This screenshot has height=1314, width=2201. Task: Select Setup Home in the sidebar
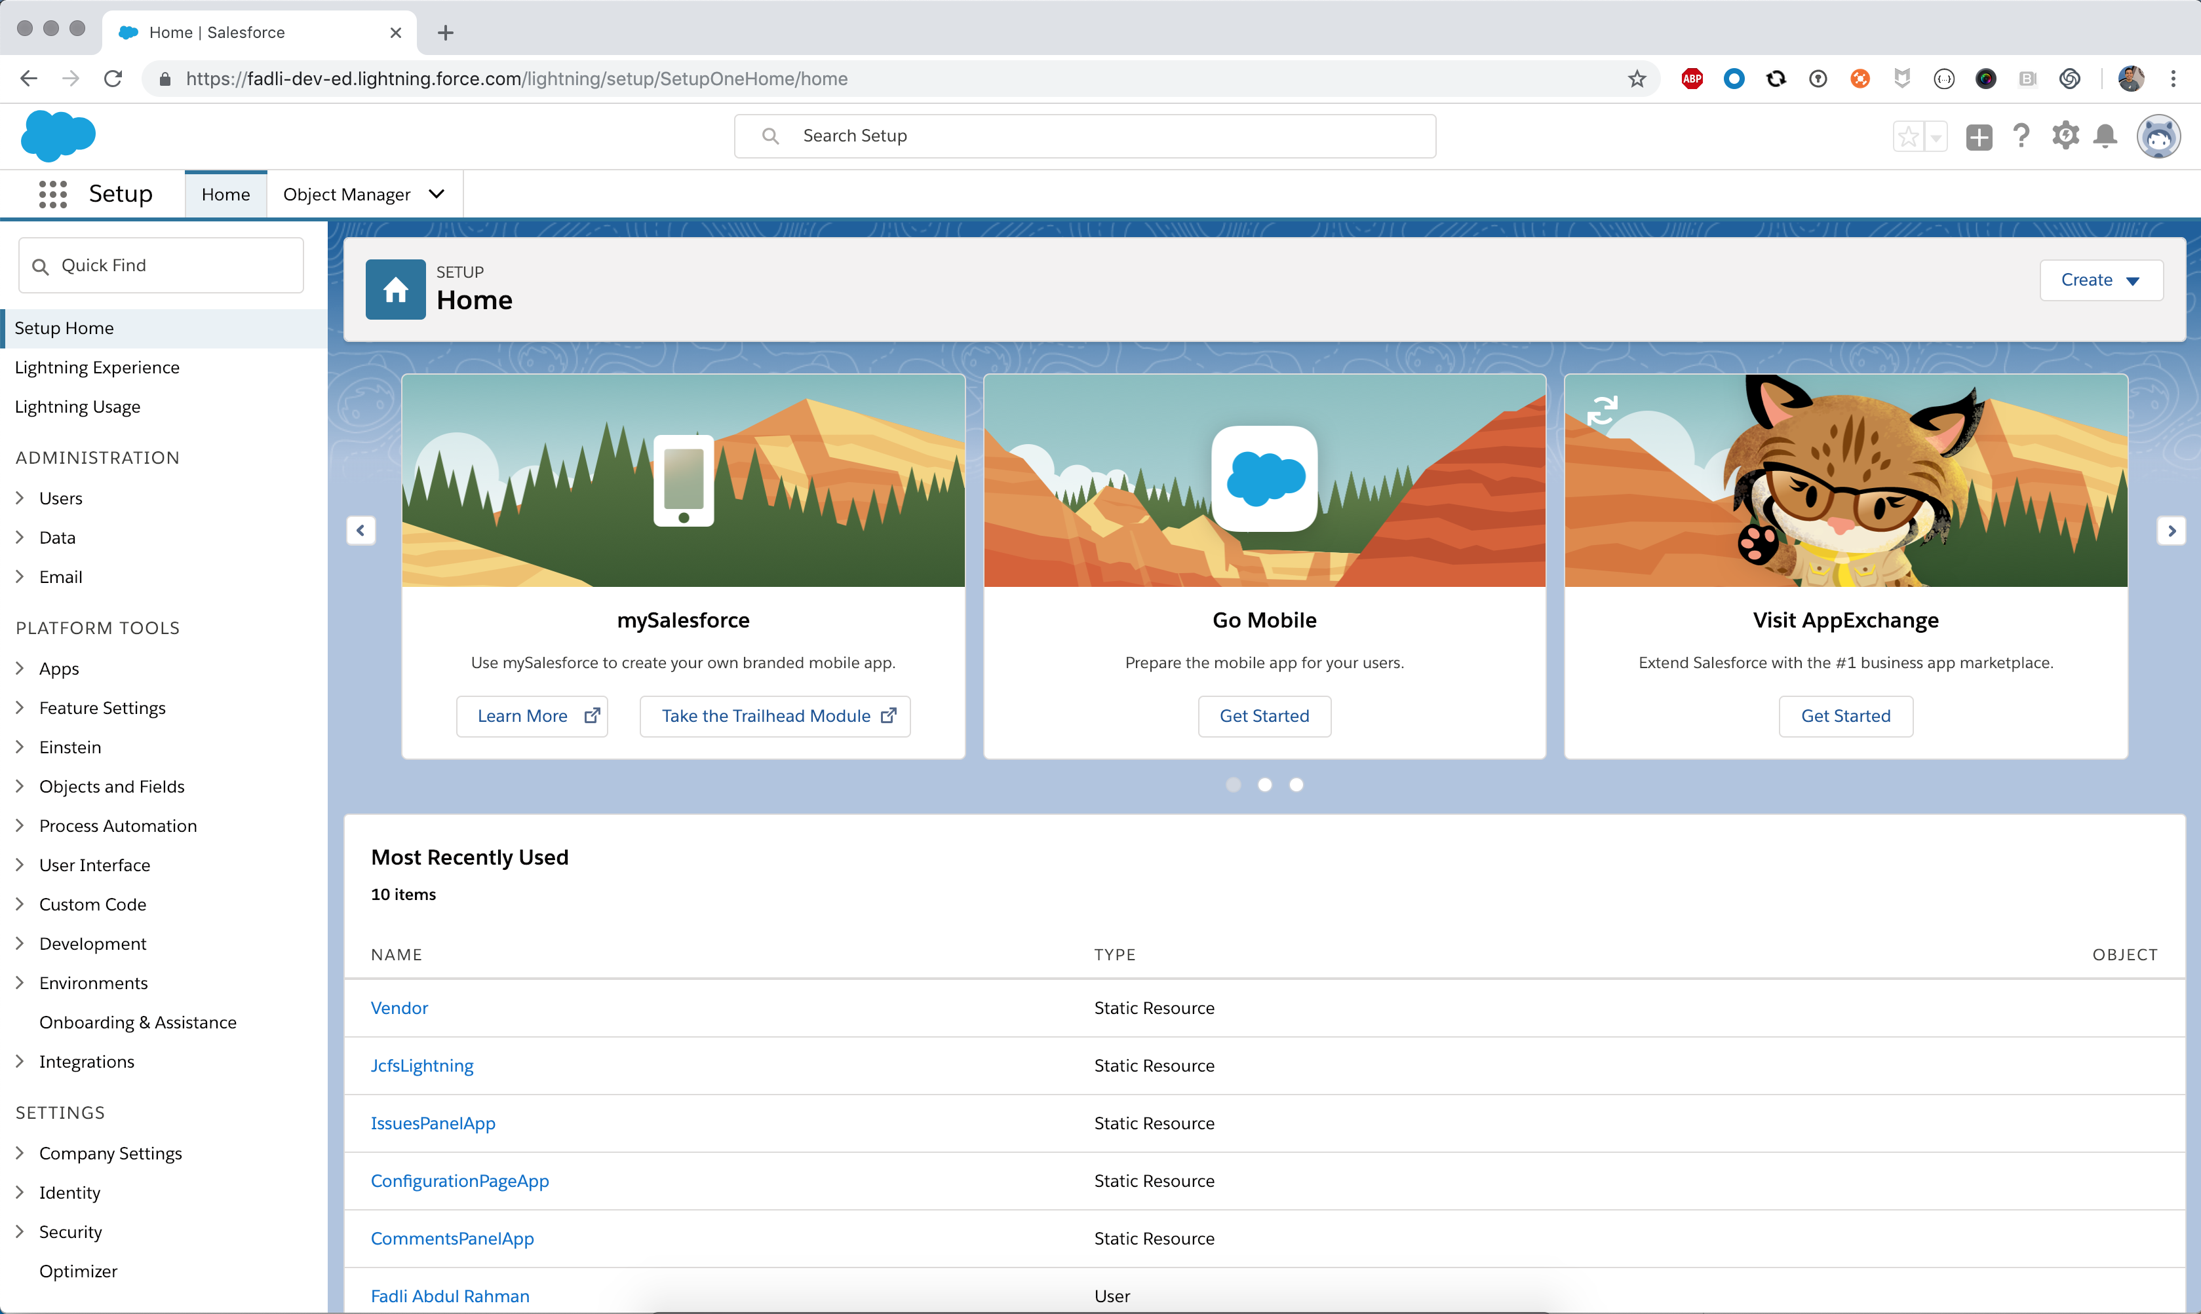pyautogui.click(x=165, y=329)
